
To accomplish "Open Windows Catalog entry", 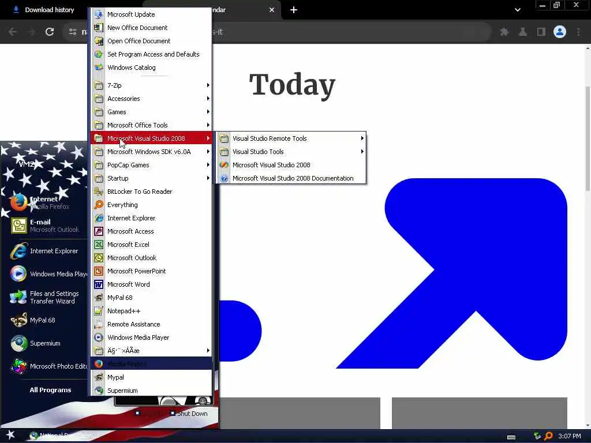I will coord(151,67).
